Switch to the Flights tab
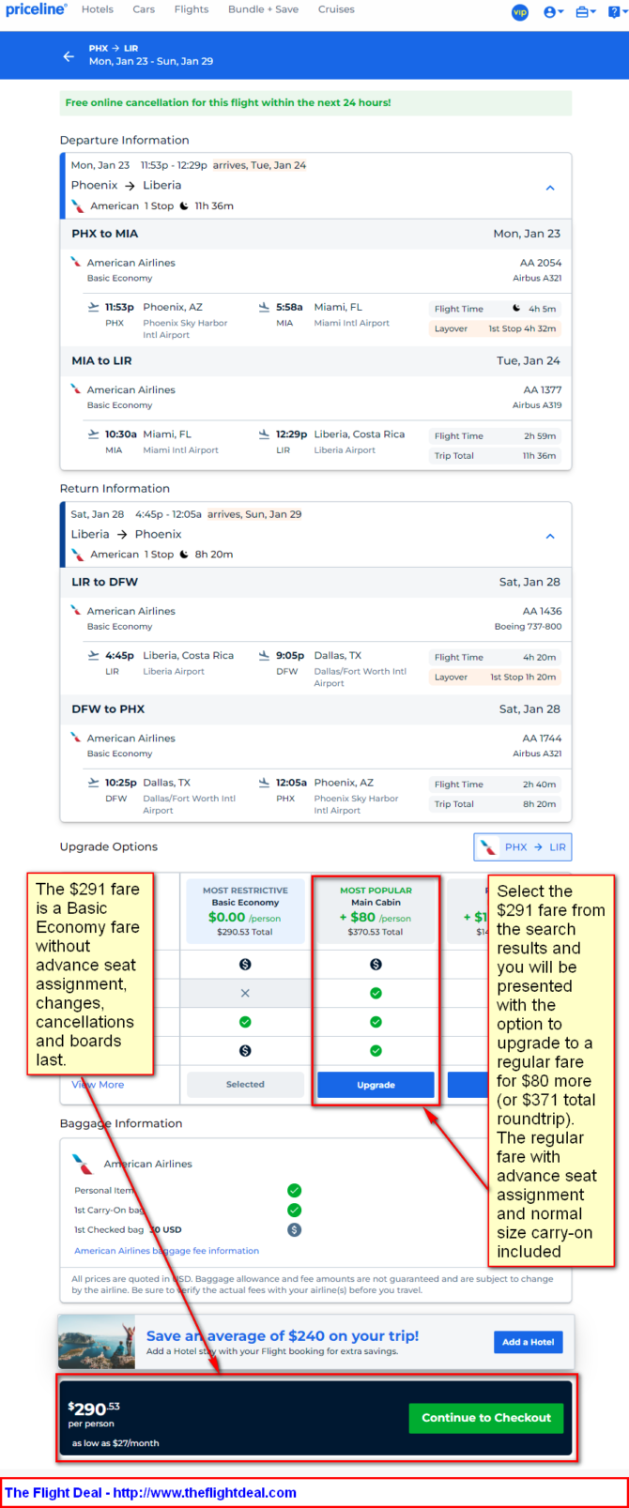This screenshot has width=629, height=1508. click(192, 9)
